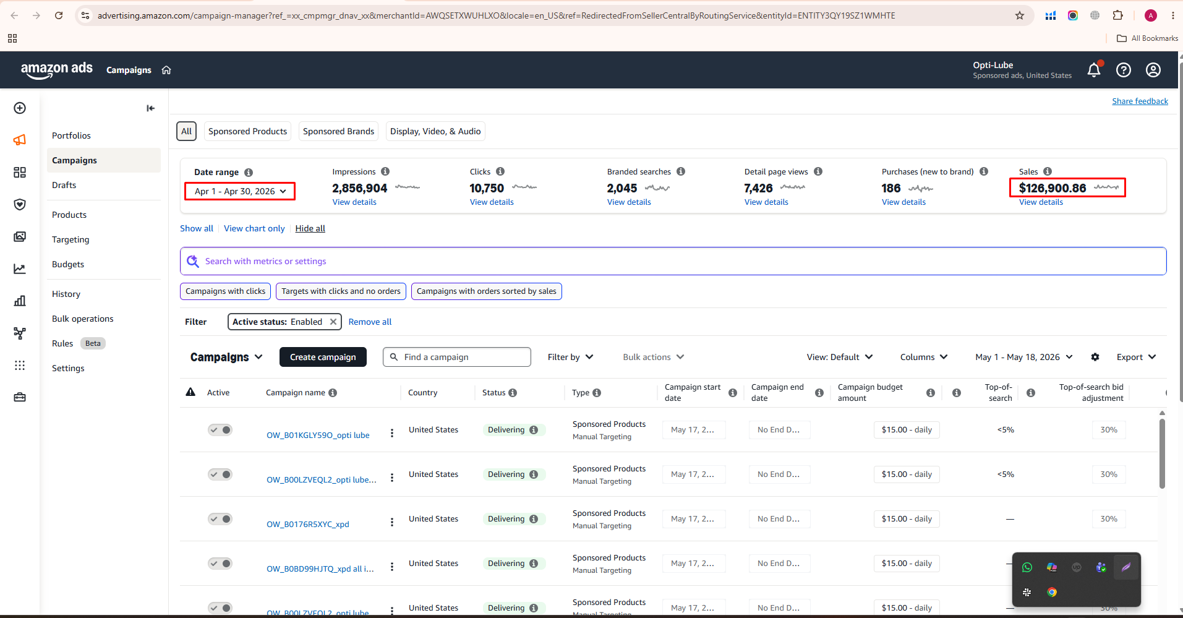The height and width of the screenshot is (618, 1183).
Task: Click View details under Sales
Action: click(1041, 202)
